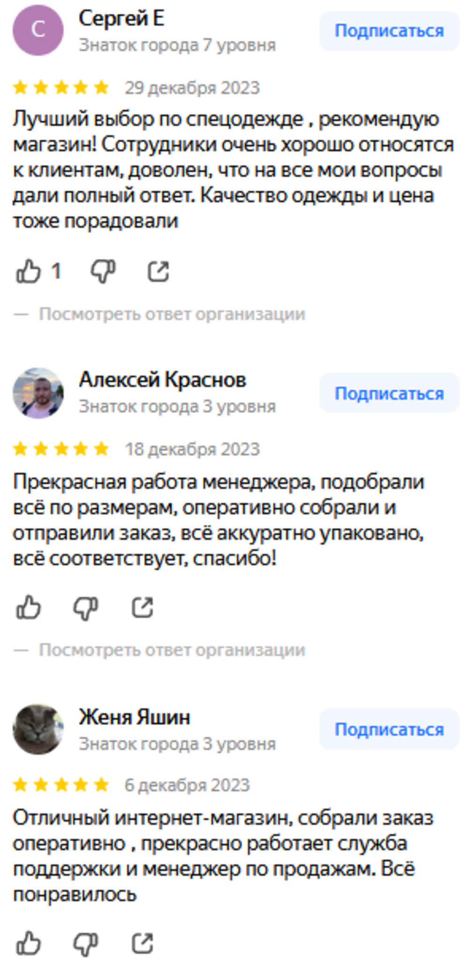Open Сергей Е's purple avatar
Viewport: 469px width, 968px height.
pos(38,31)
